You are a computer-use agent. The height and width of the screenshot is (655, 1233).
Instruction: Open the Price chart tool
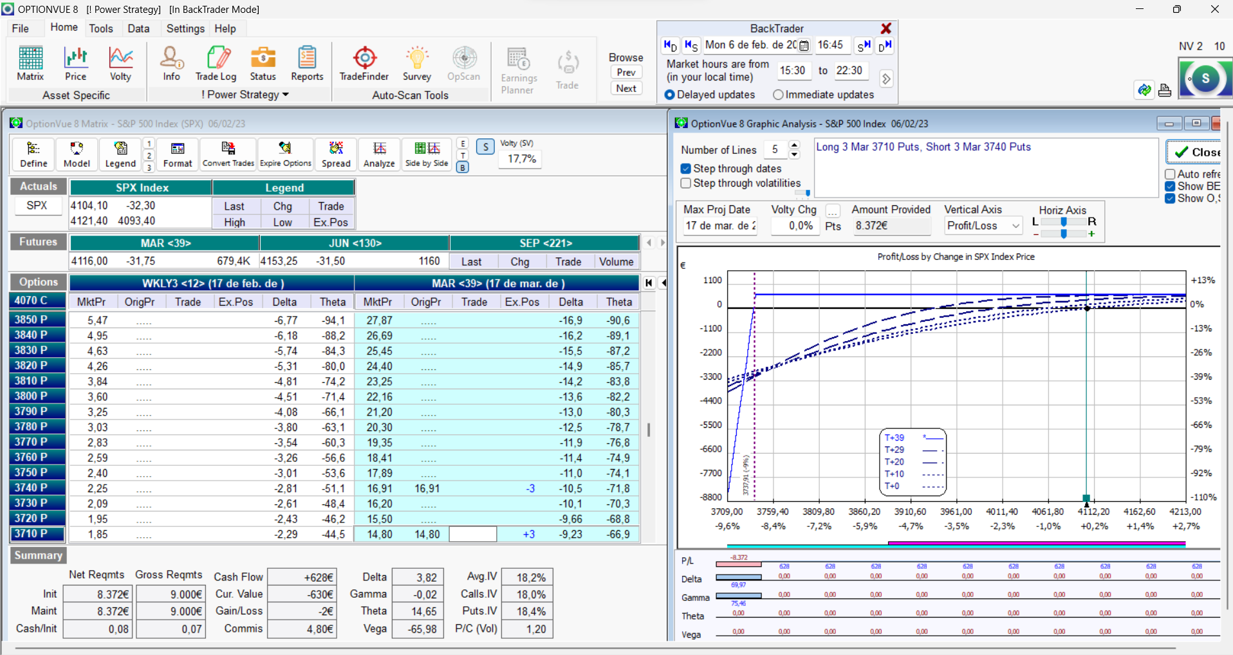pyautogui.click(x=75, y=64)
